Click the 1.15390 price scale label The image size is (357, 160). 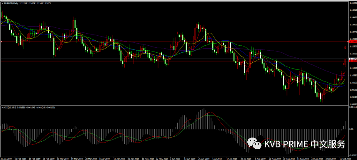pos(353,2)
